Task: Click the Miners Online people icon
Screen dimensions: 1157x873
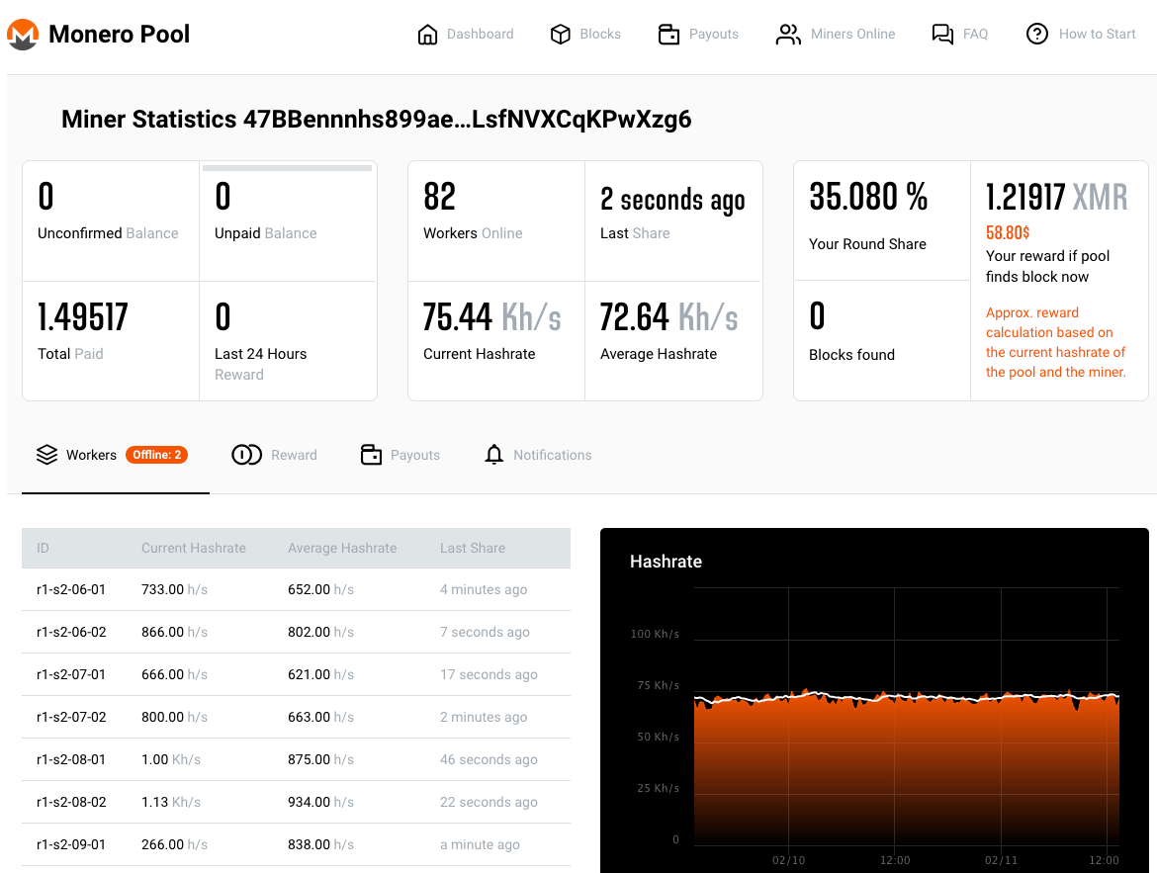Action: 788,35
